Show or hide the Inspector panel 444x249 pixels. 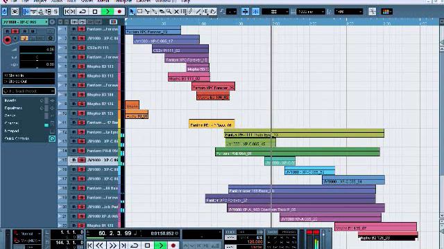click(26, 12)
